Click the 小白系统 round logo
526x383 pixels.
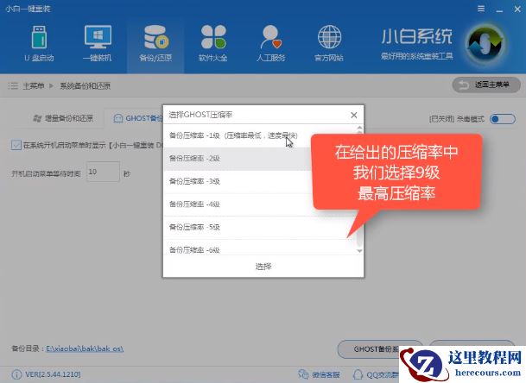(485, 45)
